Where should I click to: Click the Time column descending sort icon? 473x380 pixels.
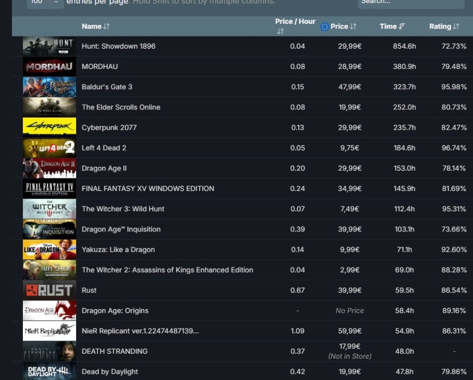pyautogui.click(x=402, y=26)
